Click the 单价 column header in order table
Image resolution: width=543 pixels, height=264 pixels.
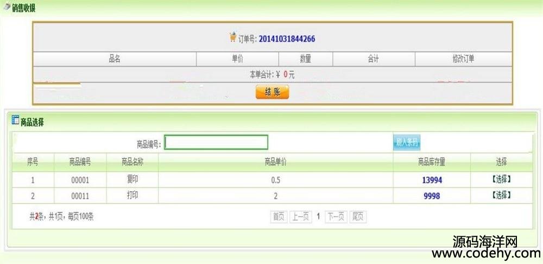[x=238, y=59]
